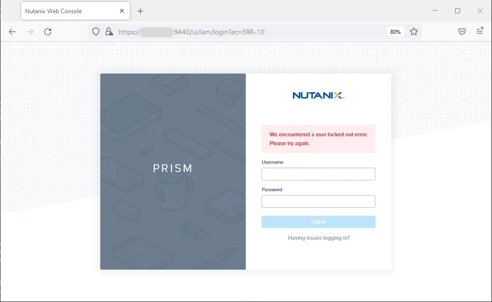492x302 pixels.
Task: Click the padlock warning site security icon
Action: (109, 31)
